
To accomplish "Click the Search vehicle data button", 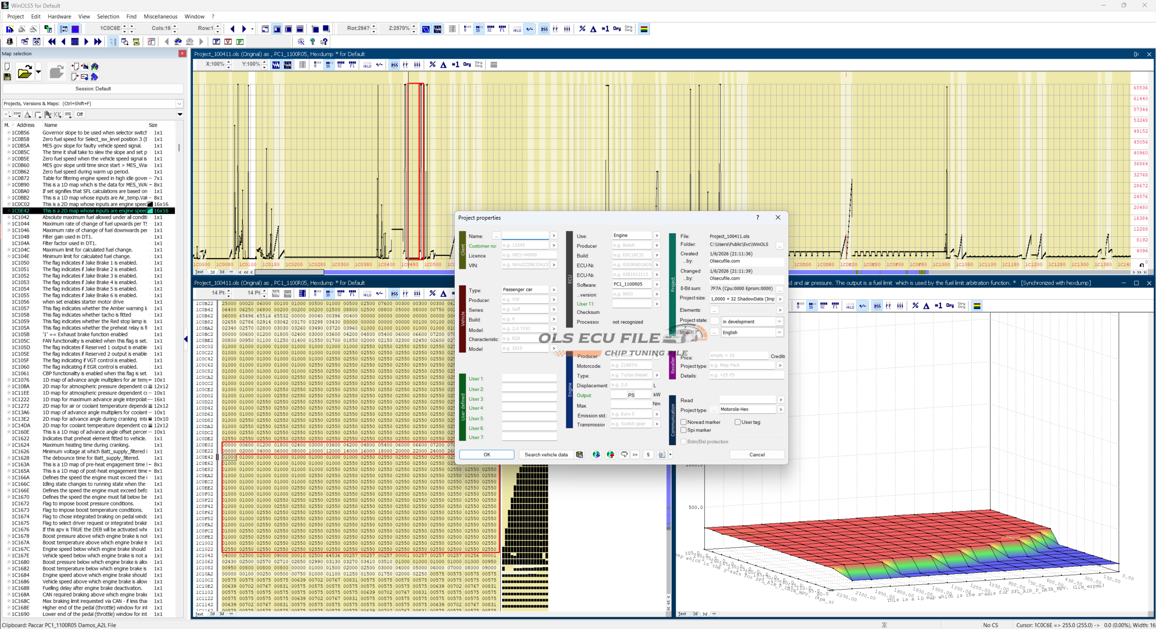I will (545, 455).
